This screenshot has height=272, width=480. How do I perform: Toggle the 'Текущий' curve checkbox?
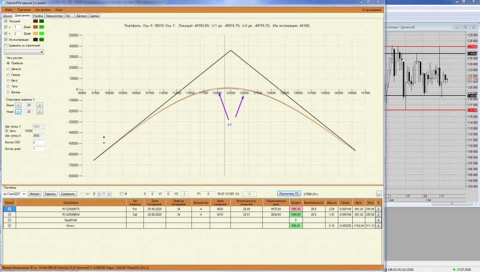click(6, 21)
